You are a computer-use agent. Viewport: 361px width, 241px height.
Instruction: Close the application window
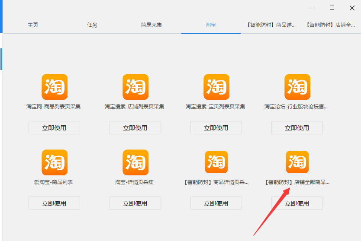click(352, 8)
